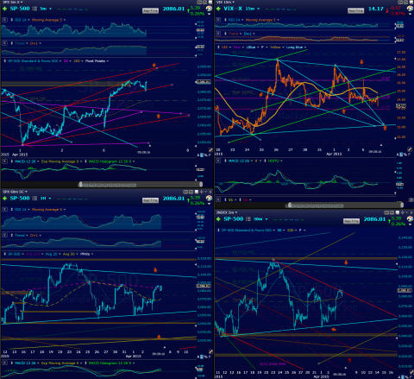The image size is (414, 379).
Task: Click green plus icon in SP-500 1H chart
Action: tap(4, 199)
